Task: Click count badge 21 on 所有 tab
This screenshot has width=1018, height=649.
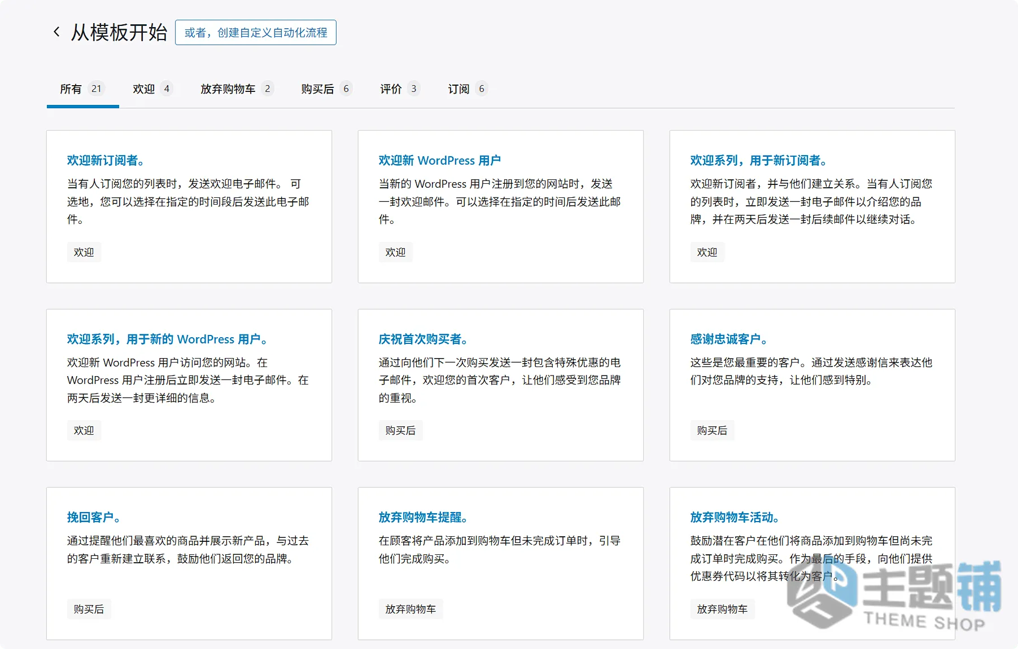Action: (x=97, y=89)
